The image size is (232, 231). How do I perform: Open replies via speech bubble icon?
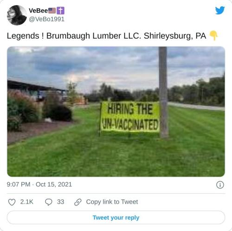(x=49, y=202)
